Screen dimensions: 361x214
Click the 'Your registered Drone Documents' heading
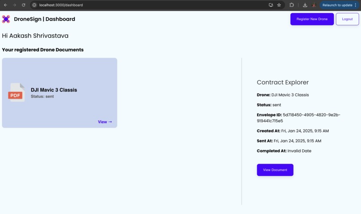tap(43, 50)
